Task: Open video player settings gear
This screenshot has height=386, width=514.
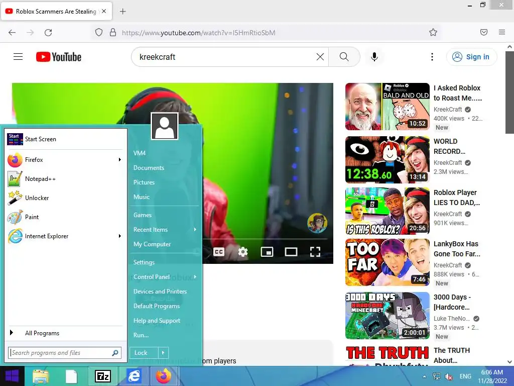Action: (x=243, y=252)
